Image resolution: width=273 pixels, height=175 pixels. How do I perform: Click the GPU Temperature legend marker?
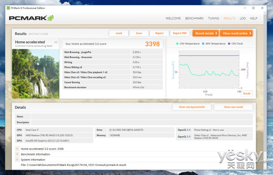pyautogui.click(x=203, y=44)
